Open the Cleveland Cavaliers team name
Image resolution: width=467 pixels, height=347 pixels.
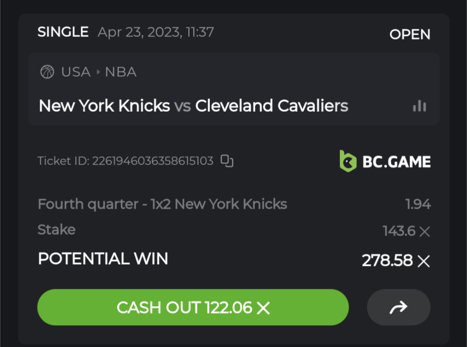271,106
